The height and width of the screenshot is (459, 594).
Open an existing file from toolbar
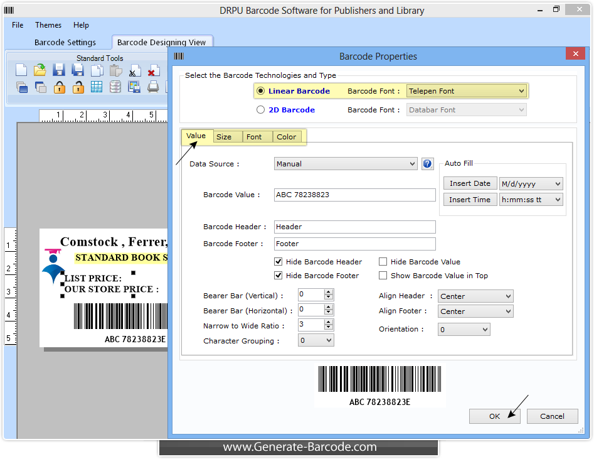[40, 70]
